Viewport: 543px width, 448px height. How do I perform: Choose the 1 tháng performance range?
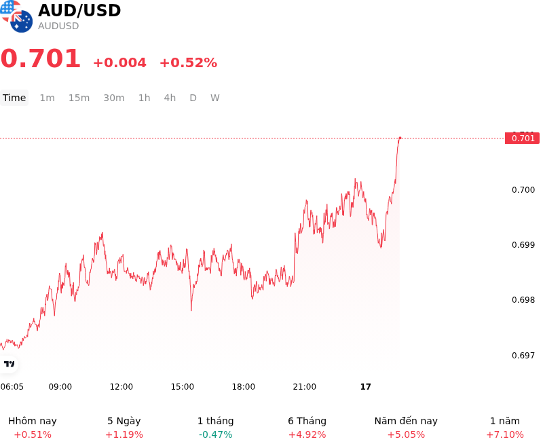coord(215,427)
